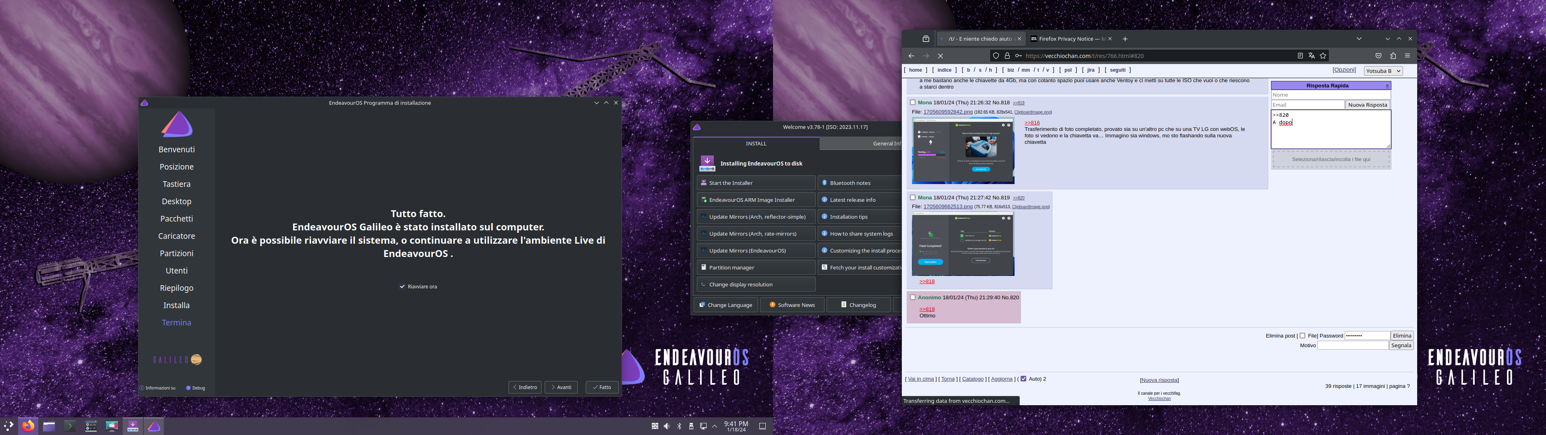Select the /t/ - E niente chiedo aiuto tab
This screenshot has width=1546, height=435.
point(981,39)
